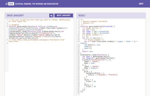Click the '@param {number} threshold' comment line

tap(94, 21)
